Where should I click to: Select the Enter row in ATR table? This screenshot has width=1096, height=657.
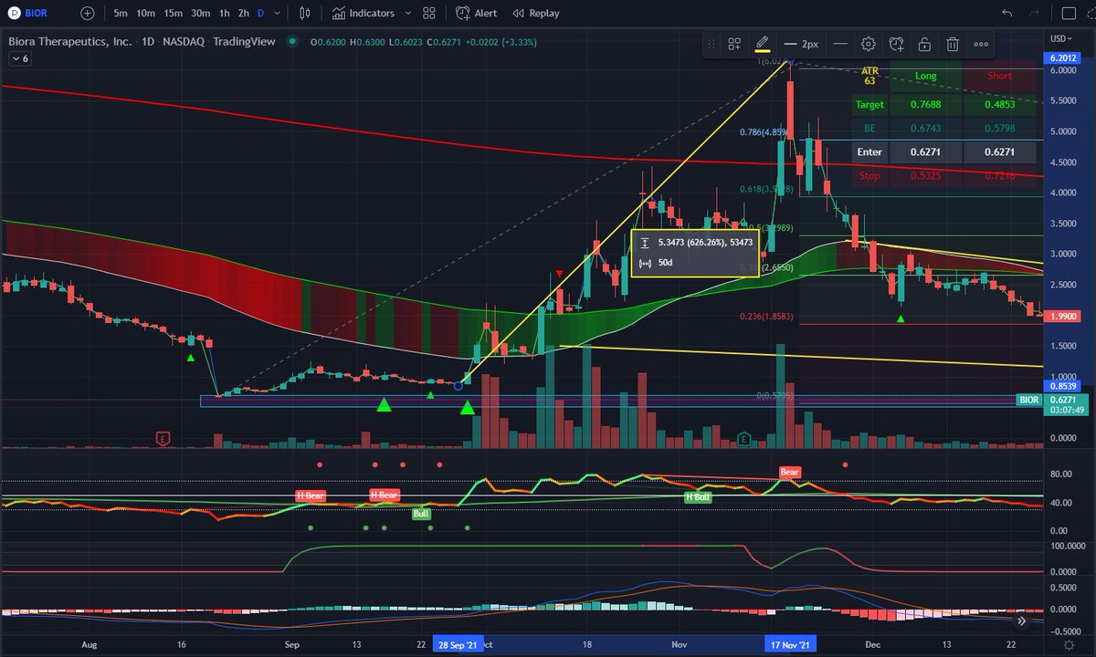coord(944,152)
